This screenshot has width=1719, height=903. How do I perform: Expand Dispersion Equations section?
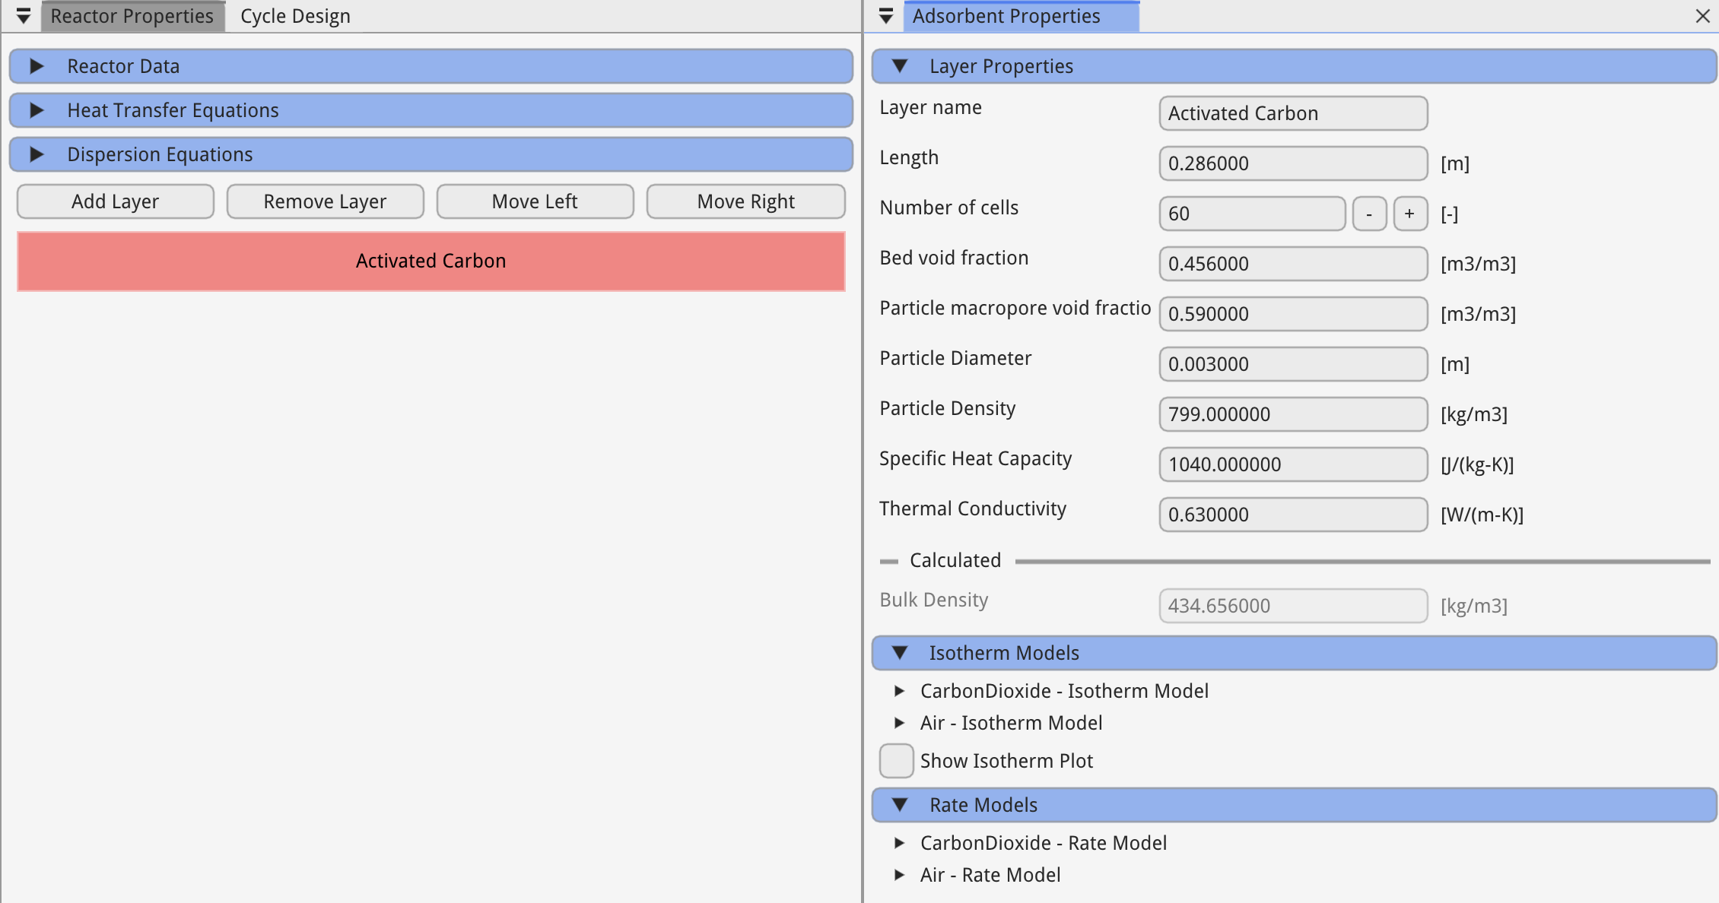click(36, 154)
